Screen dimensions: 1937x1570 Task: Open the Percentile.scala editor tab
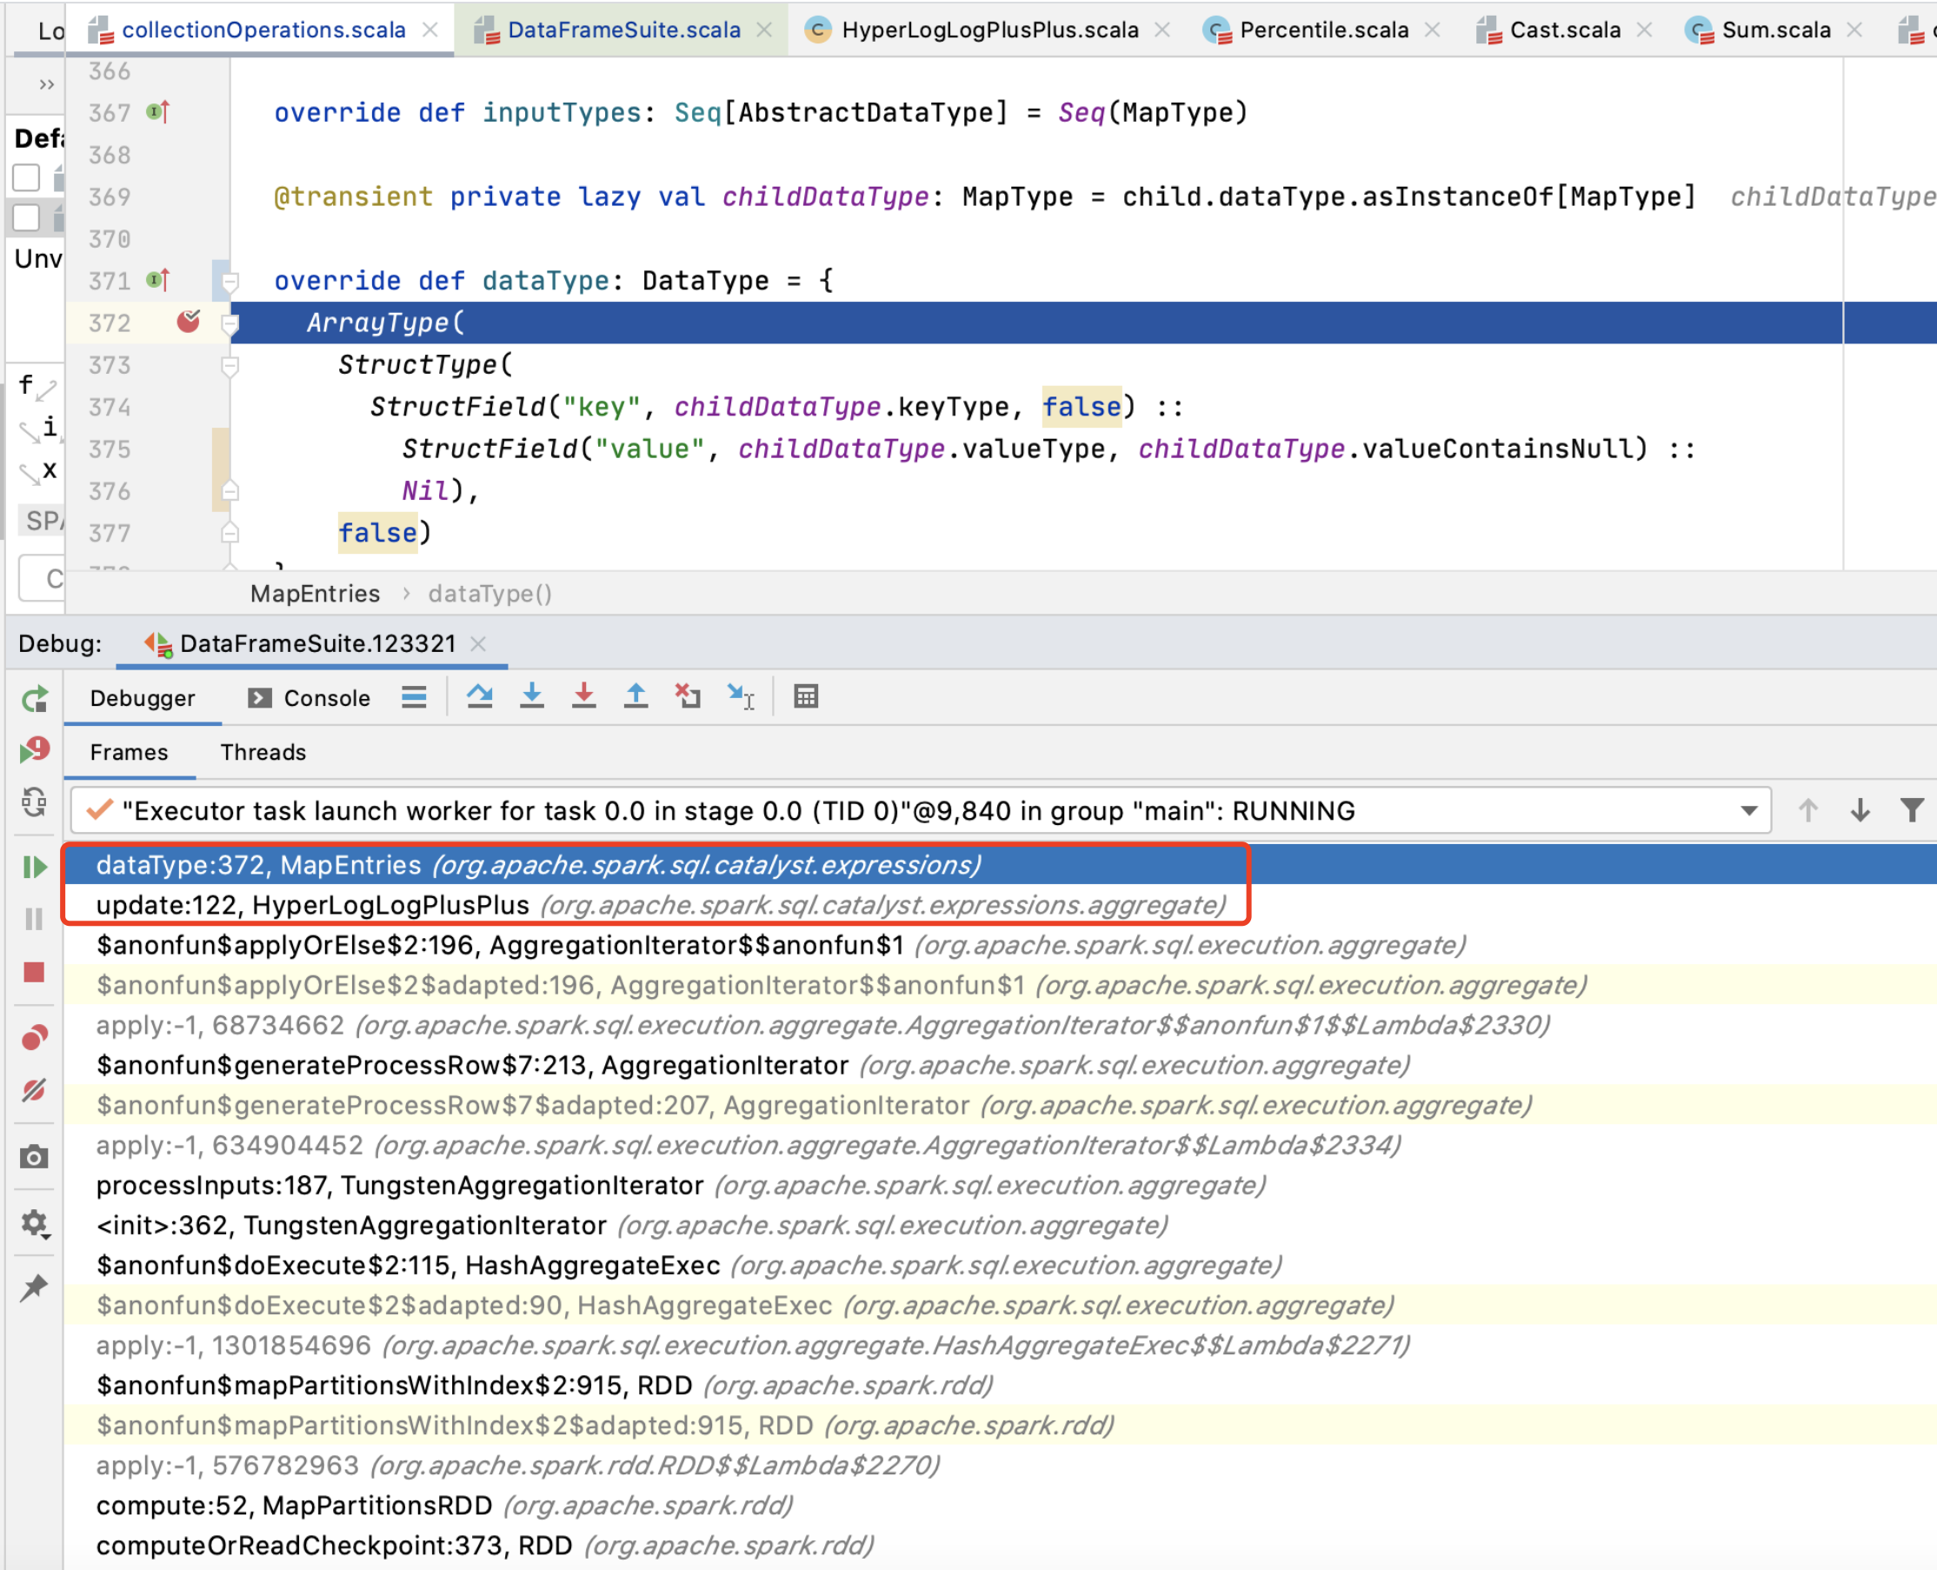click(1322, 30)
